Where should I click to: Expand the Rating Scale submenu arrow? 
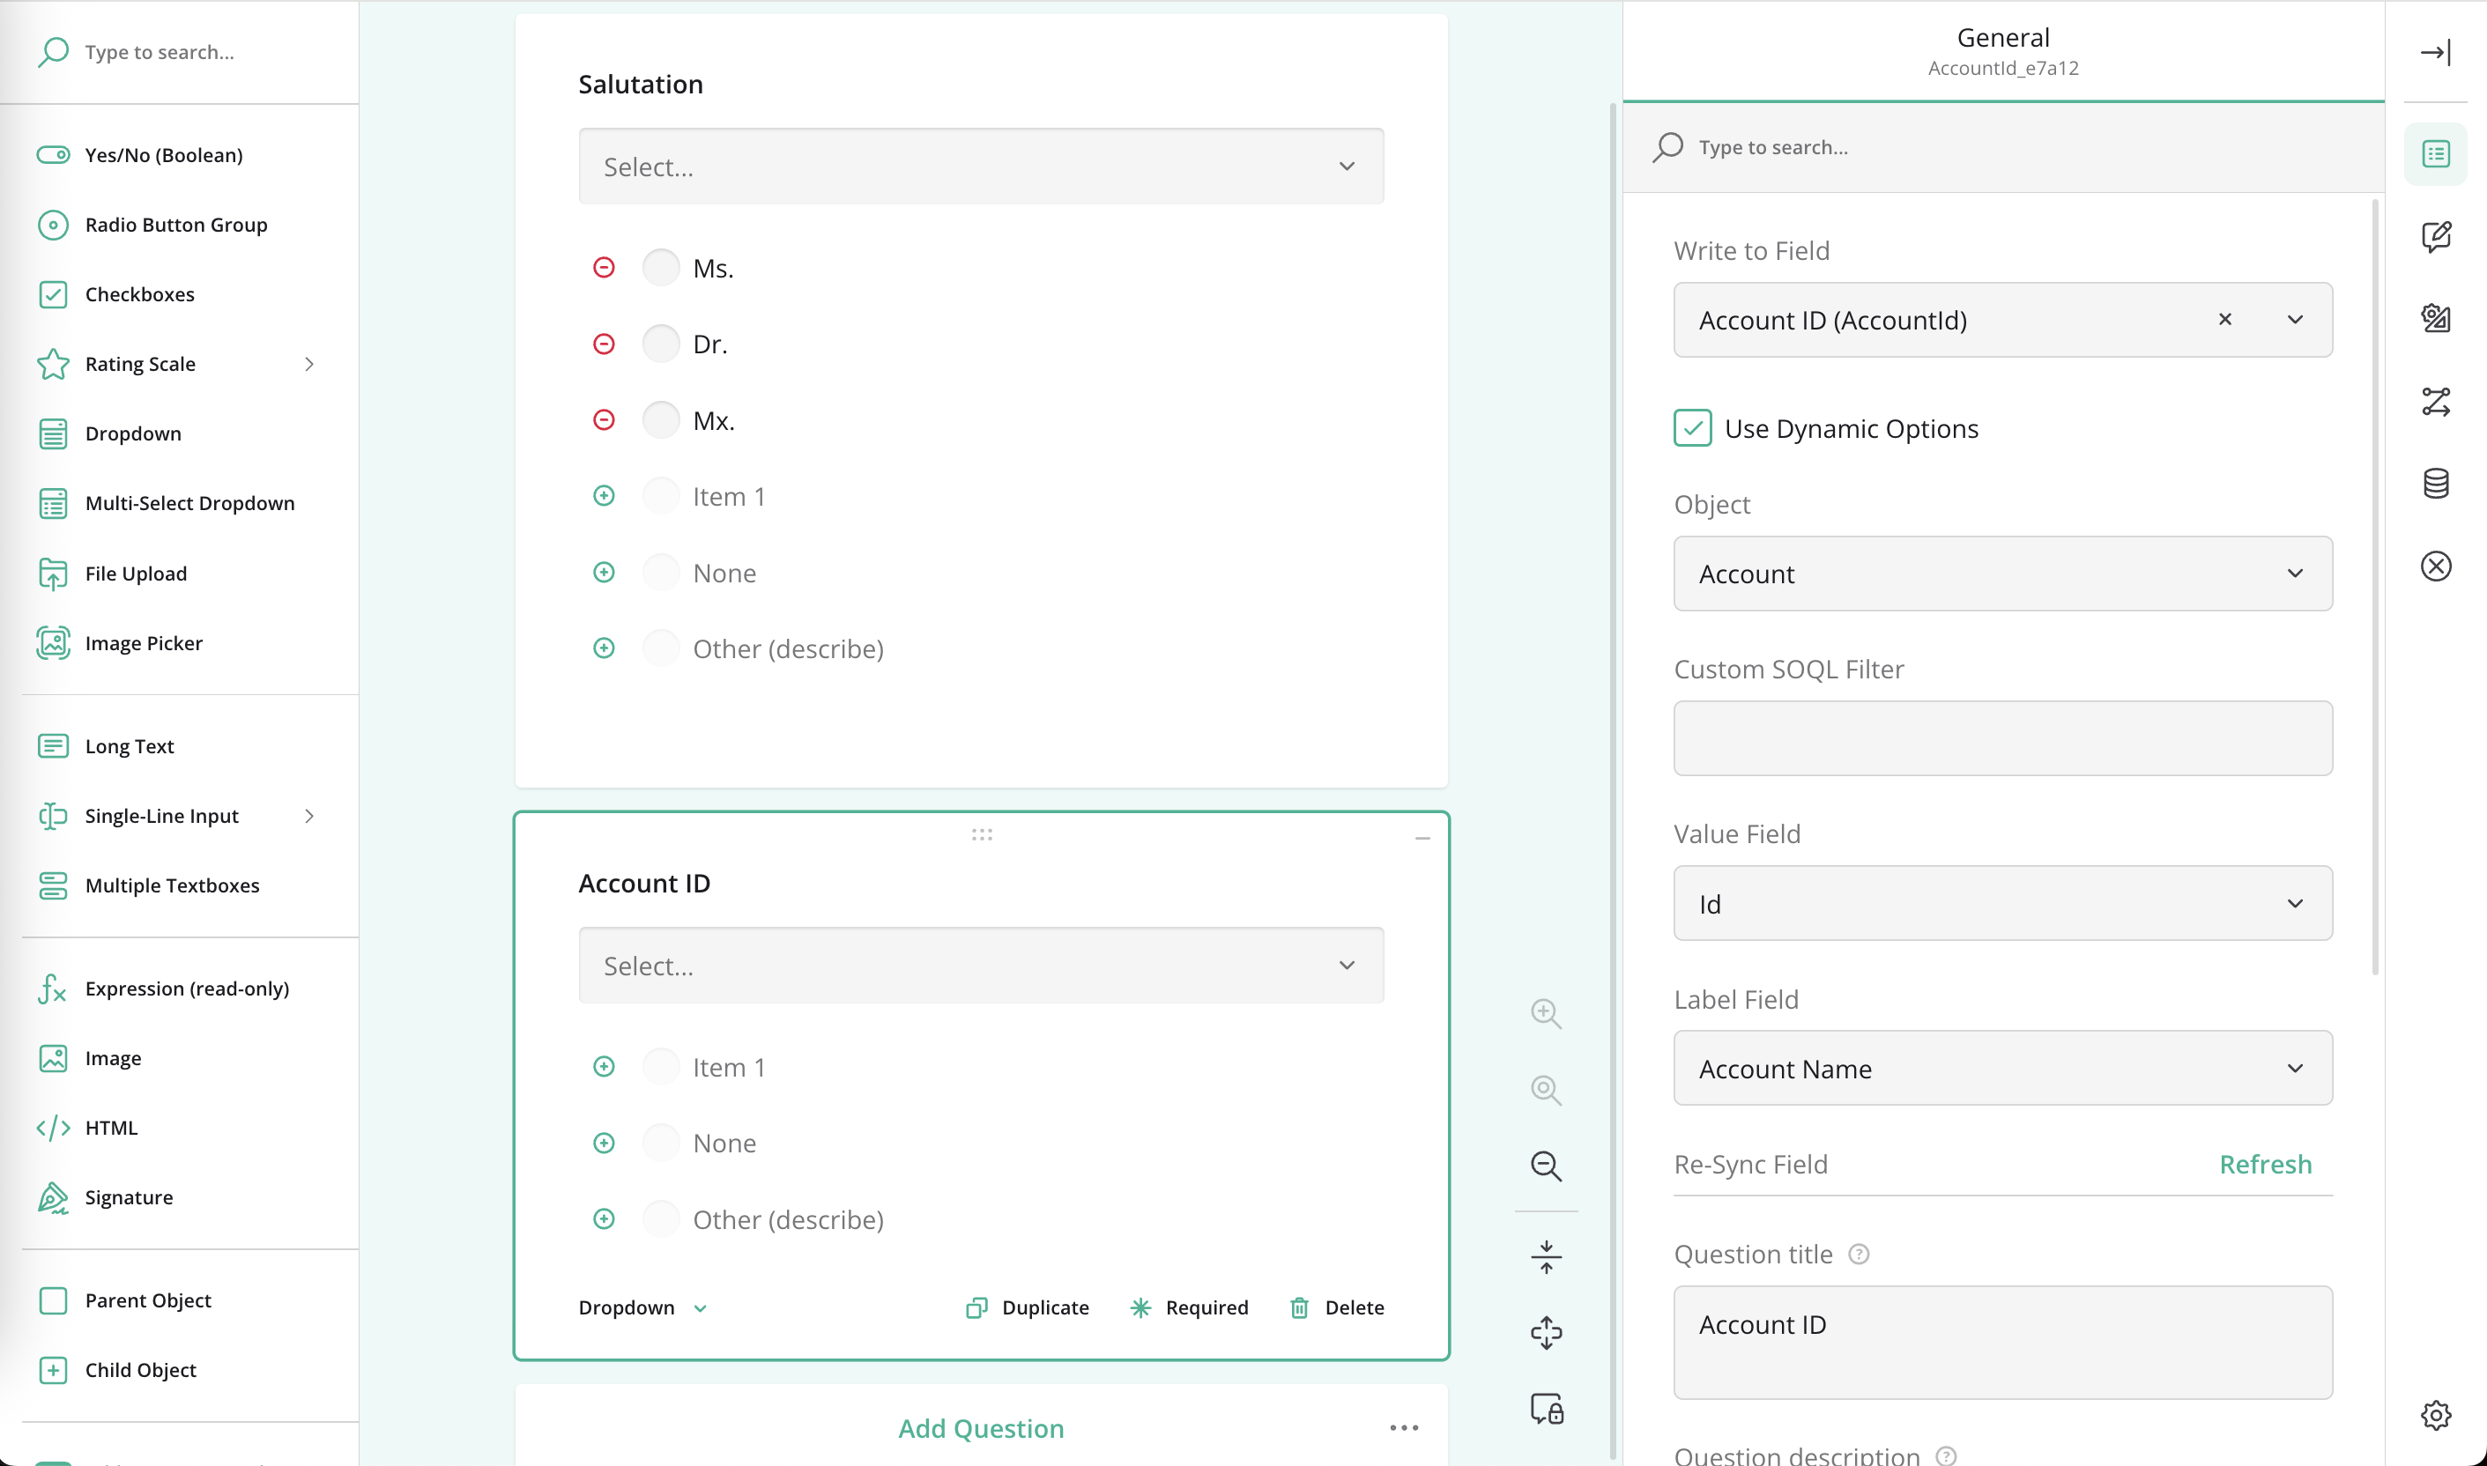tap(309, 365)
